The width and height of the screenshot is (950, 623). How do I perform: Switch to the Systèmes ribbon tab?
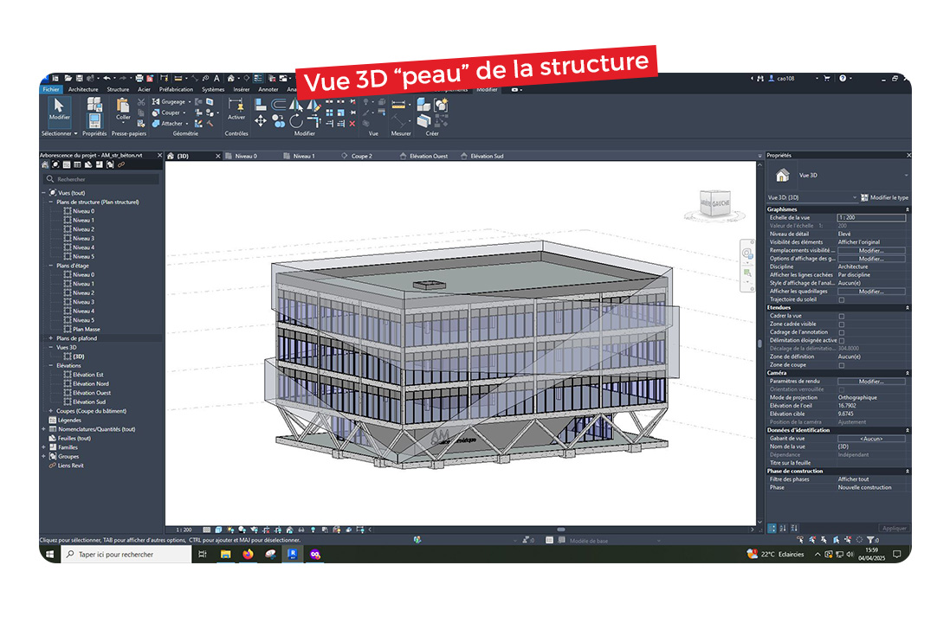(213, 89)
